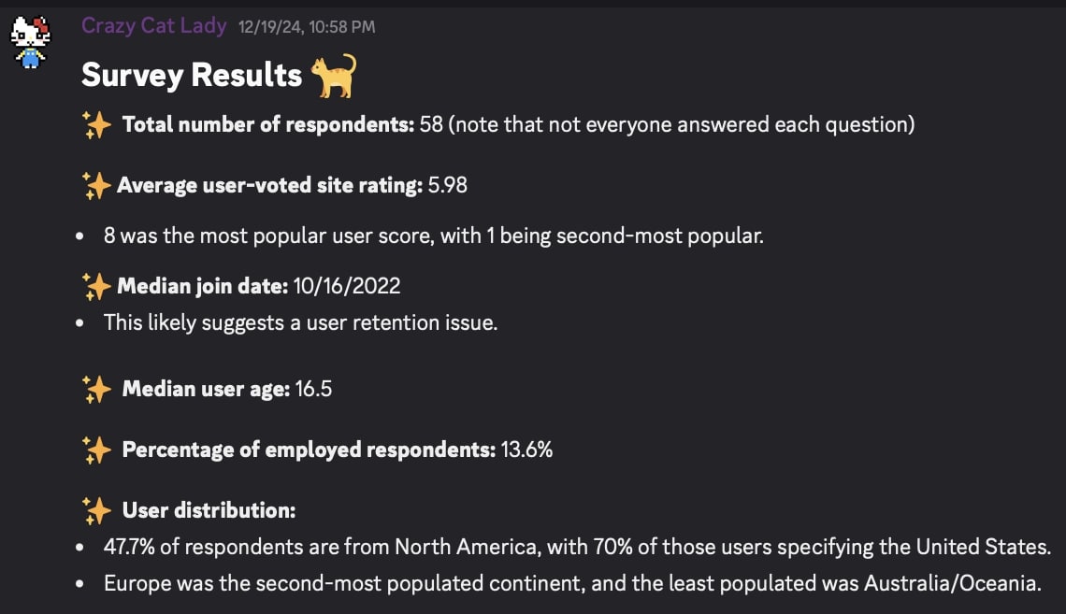Click the sparkle emoji before Median user age
The image size is (1066, 614).
tap(96, 389)
